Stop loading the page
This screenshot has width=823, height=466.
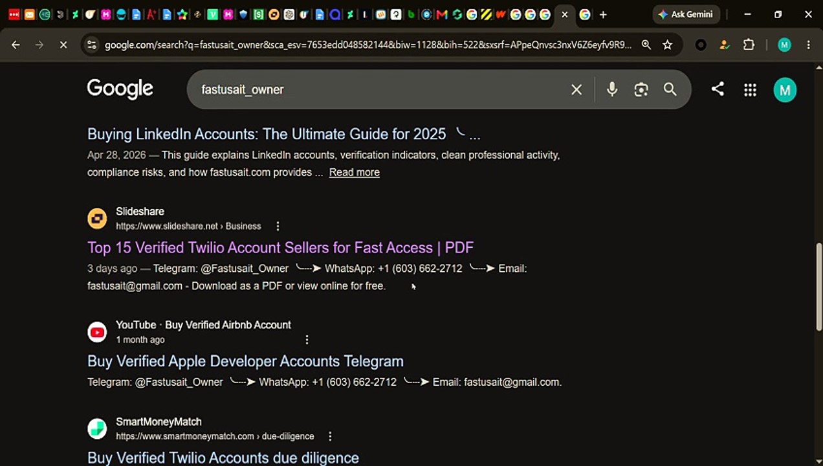click(63, 45)
